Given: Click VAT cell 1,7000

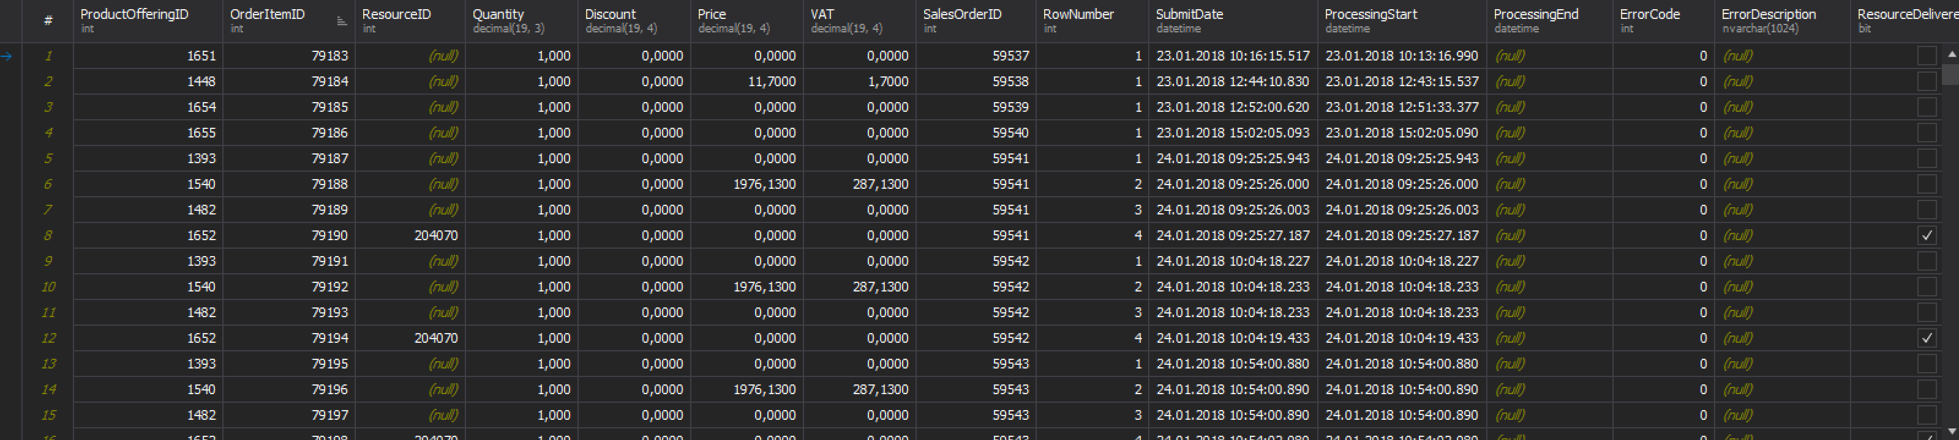Looking at the screenshot, I should 859,81.
